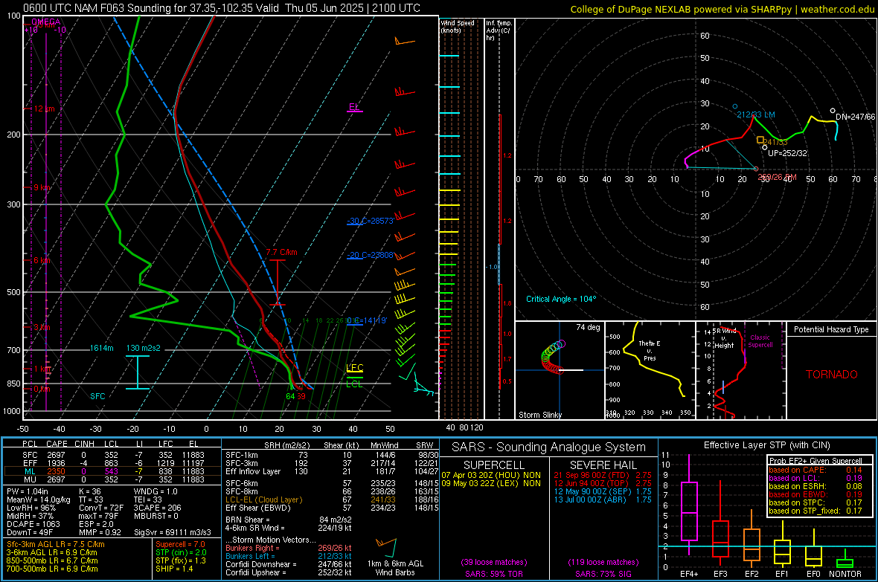Click the -30 C=28573' height label
Screen dimensions: 878x582
click(370, 221)
